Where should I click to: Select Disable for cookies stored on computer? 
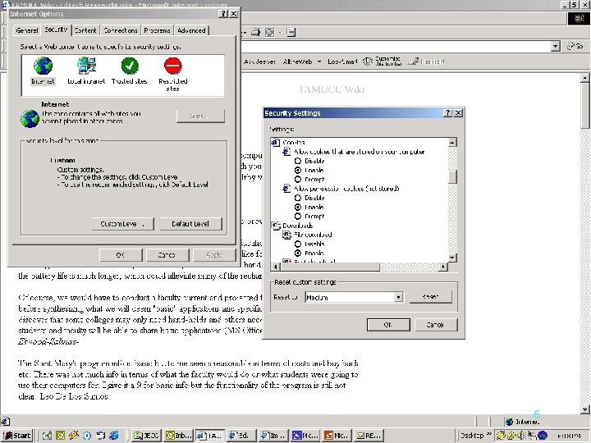click(x=298, y=161)
